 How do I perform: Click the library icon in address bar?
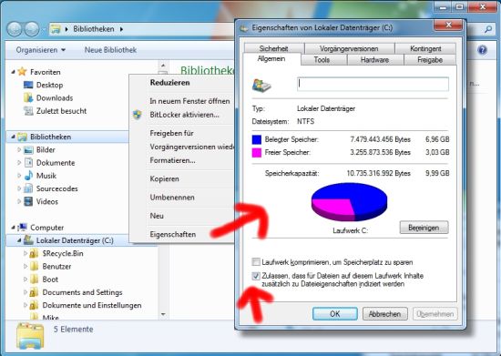tap(56, 29)
